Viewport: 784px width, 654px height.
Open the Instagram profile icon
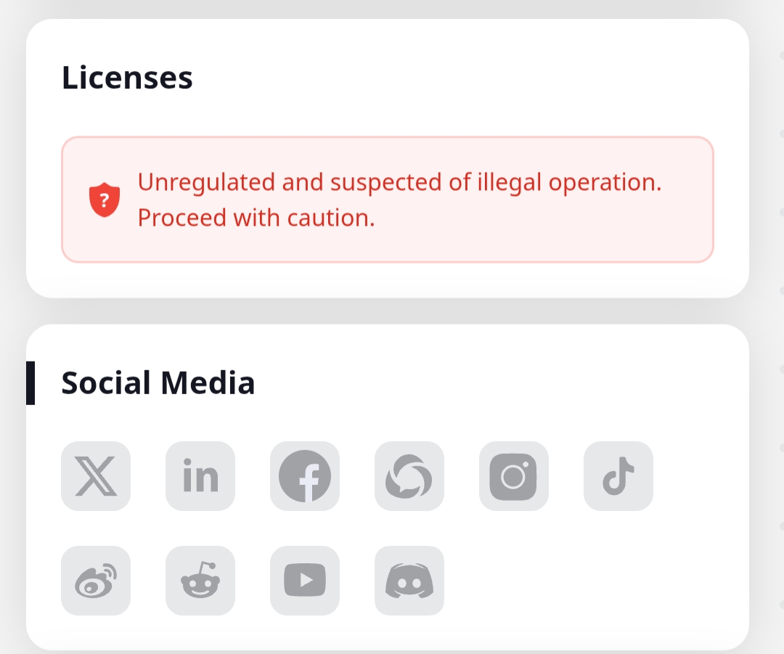pos(514,476)
